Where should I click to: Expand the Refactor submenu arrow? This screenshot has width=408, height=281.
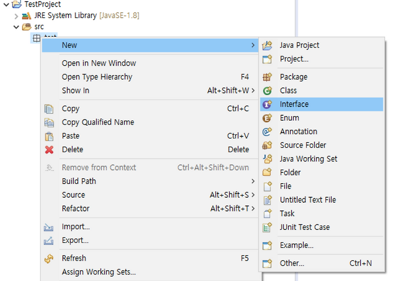(253, 209)
